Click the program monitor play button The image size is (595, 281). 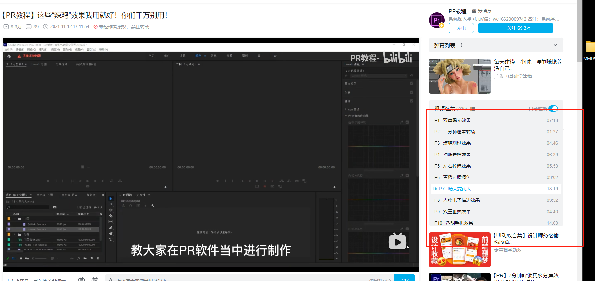point(257,181)
